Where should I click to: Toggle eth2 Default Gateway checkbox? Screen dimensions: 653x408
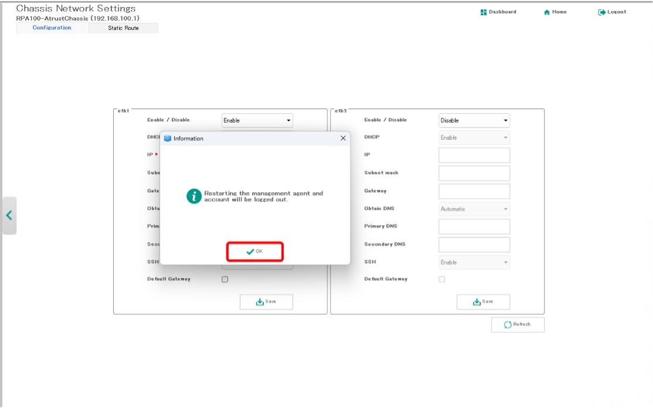click(442, 280)
